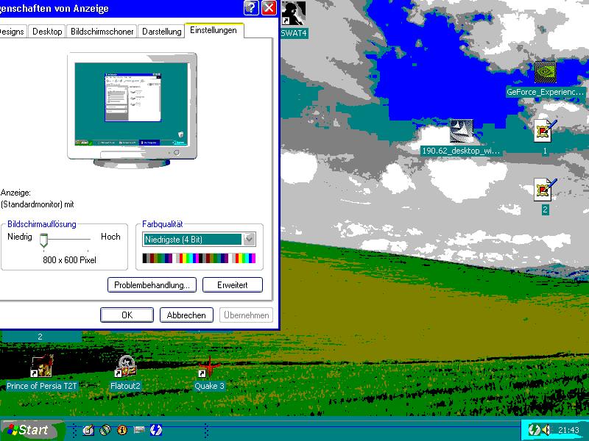Open the Start menu
The image size is (589, 441).
(27, 430)
